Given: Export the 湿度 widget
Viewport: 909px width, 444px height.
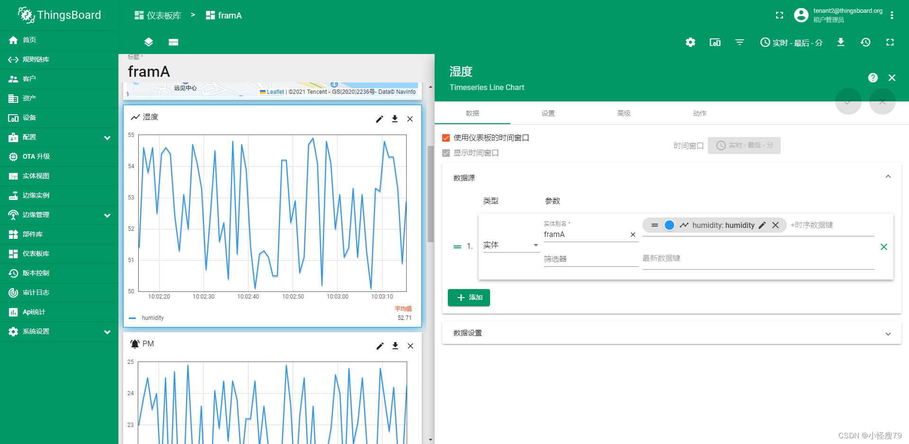Looking at the screenshot, I should [395, 119].
